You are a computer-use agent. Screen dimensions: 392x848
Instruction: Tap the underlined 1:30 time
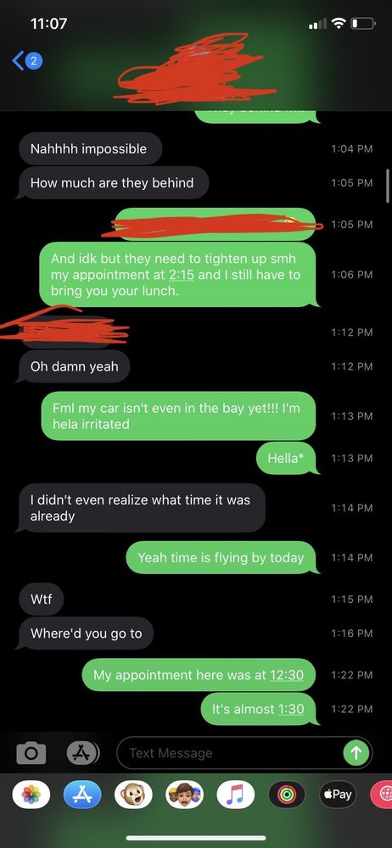(291, 709)
